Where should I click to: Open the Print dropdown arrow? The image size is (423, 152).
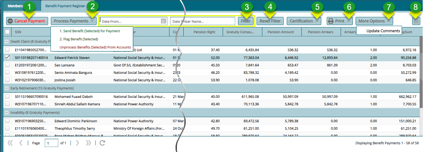[x=348, y=21]
